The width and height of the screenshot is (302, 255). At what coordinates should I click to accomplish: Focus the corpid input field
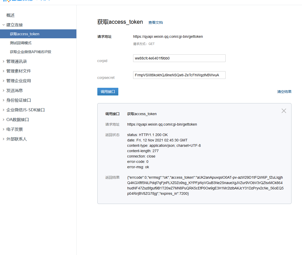click(179, 58)
